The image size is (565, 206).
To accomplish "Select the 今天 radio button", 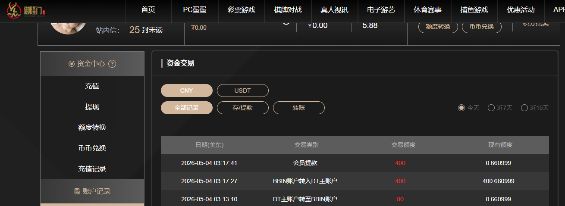I will pyautogui.click(x=461, y=108).
